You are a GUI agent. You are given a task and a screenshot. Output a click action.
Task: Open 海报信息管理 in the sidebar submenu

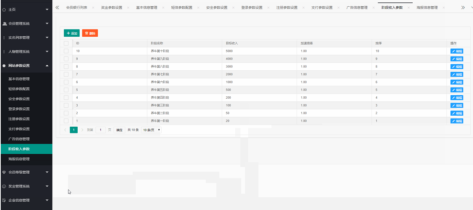[x=19, y=159]
